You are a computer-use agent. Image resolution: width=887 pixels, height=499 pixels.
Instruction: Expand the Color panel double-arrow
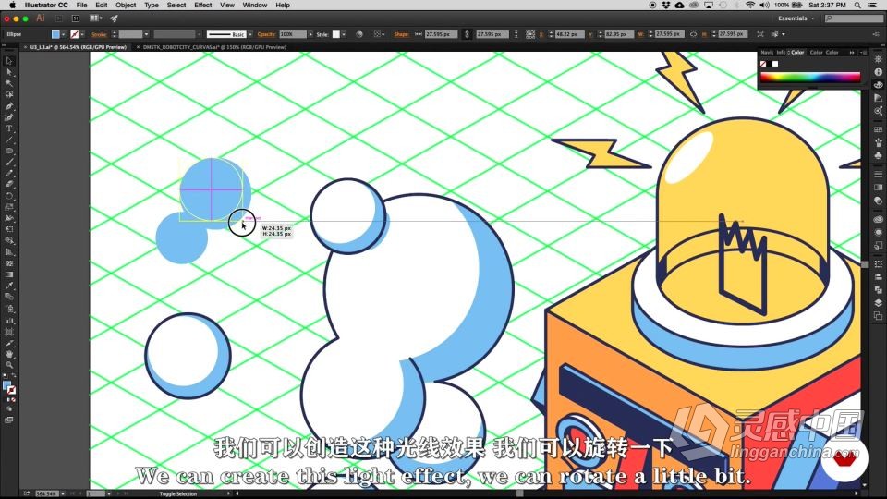pos(851,52)
